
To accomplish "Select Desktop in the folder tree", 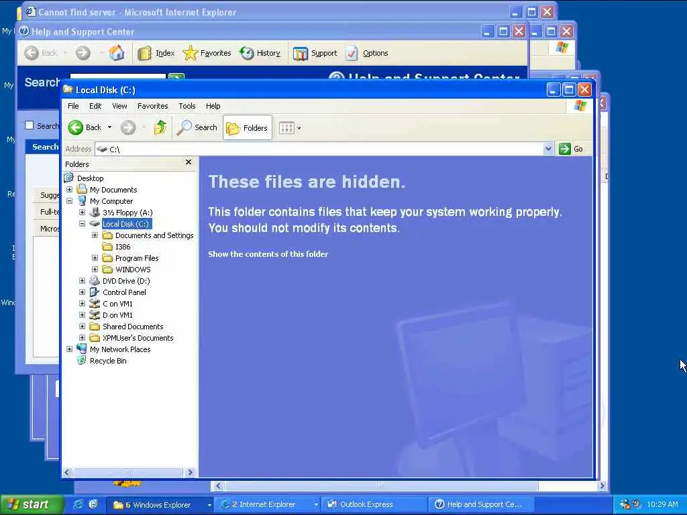I will pyautogui.click(x=91, y=178).
